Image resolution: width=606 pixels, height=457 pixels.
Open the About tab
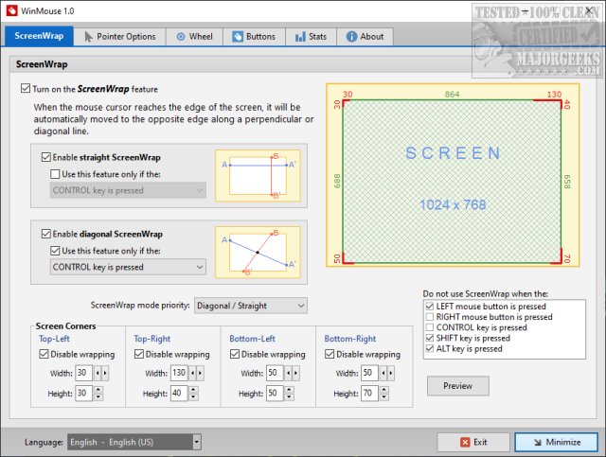(x=365, y=37)
